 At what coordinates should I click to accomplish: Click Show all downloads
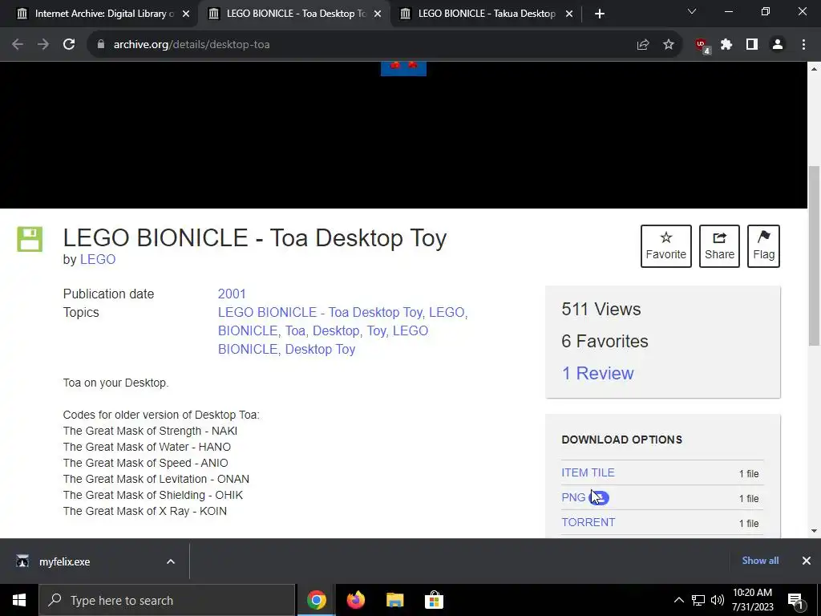[760, 561]
